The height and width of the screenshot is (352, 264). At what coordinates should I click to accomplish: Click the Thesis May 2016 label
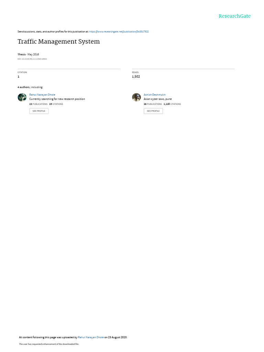pyautogui.click(x=28, y=54)
